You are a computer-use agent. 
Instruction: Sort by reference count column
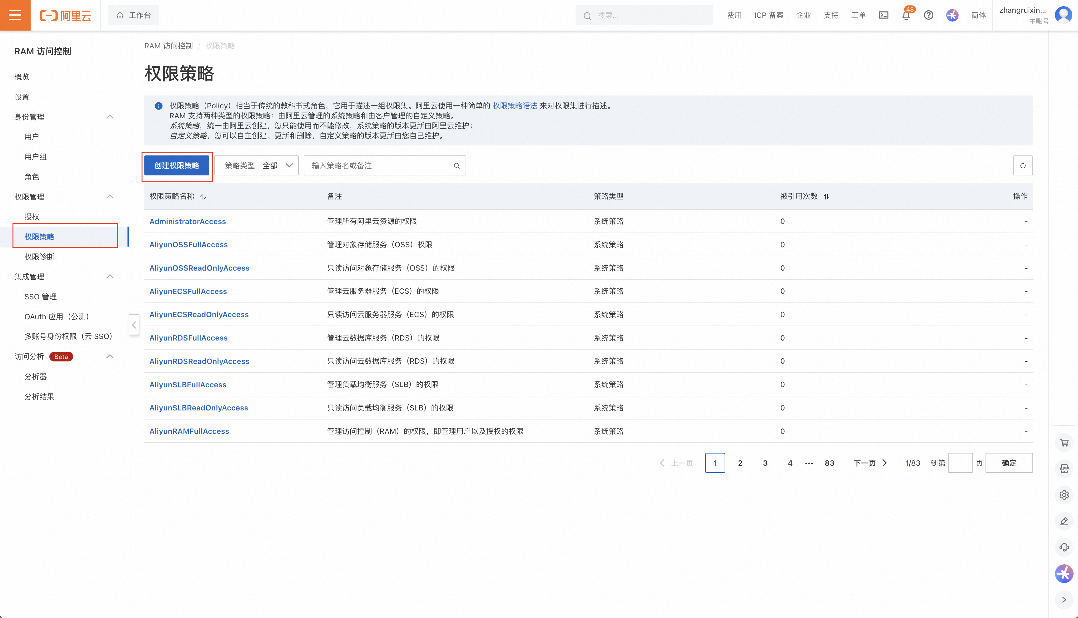[826, 197]
